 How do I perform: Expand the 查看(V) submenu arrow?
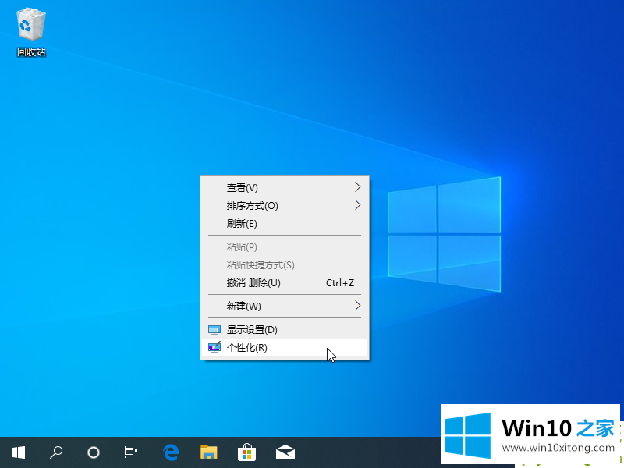(357, 187)
